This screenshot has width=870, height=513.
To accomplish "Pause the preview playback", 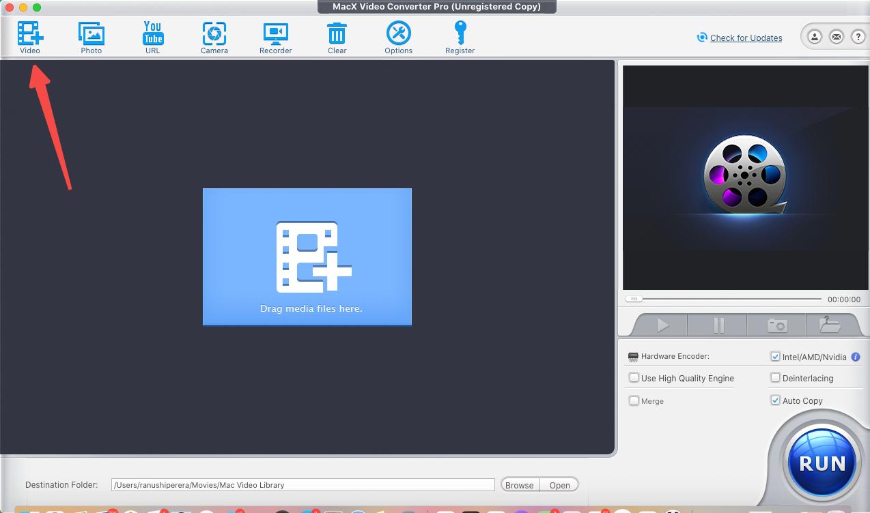I will [x=718, y=325].
